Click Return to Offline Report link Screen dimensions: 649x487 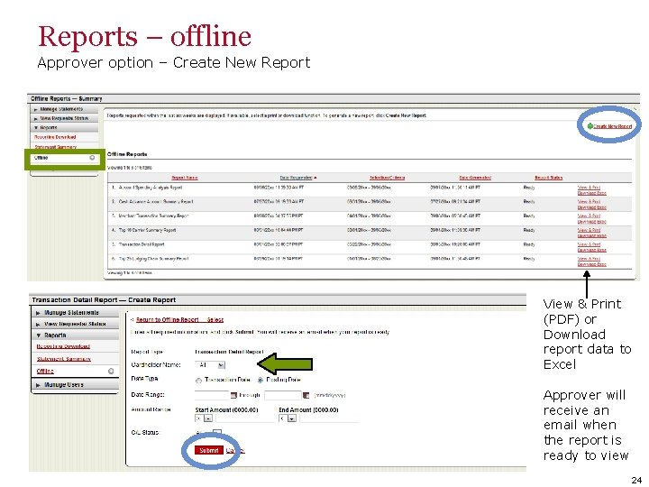coord(179,319)
